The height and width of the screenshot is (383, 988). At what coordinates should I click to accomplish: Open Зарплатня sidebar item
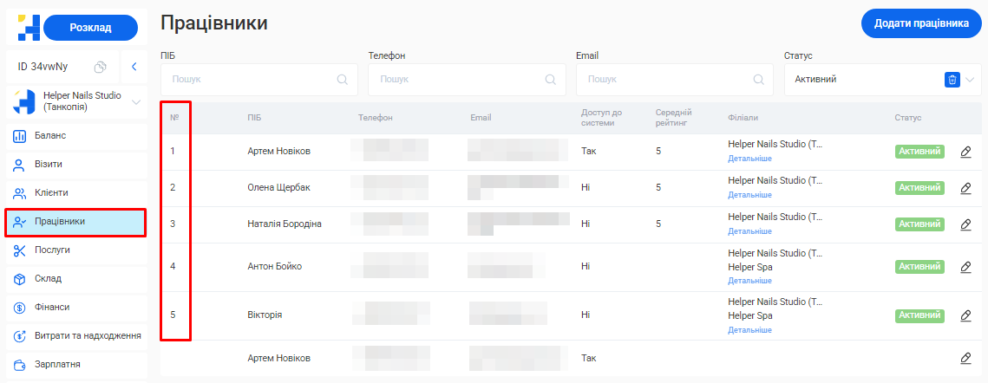pyautogui.click(x=57, y=365)
